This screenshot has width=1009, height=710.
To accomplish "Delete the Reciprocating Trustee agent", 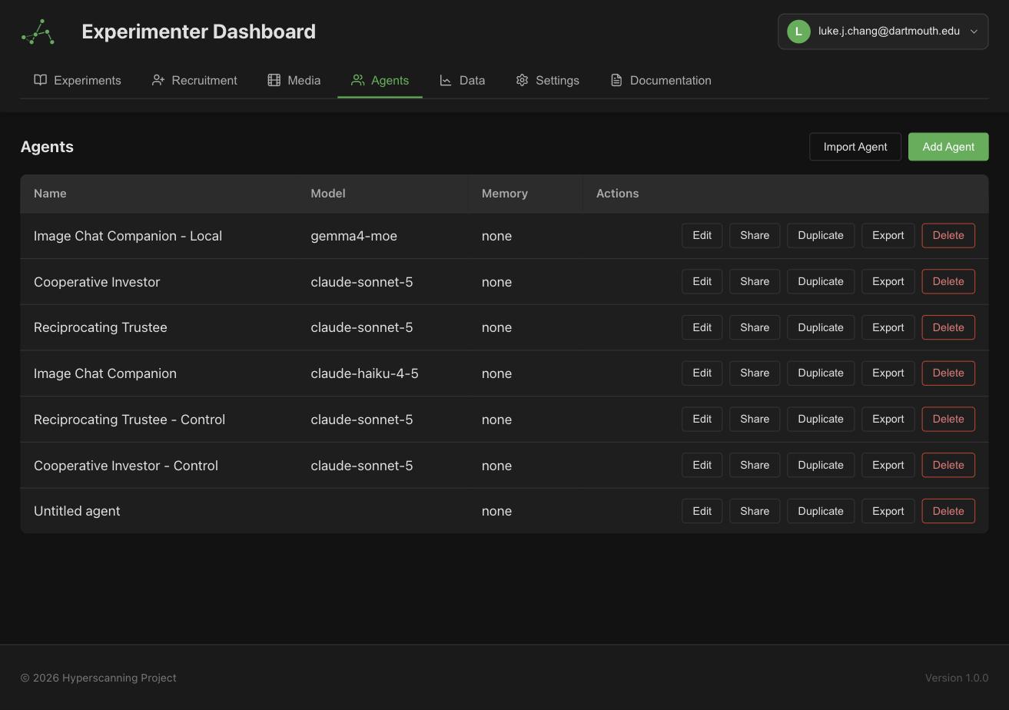I will point(948,327).
